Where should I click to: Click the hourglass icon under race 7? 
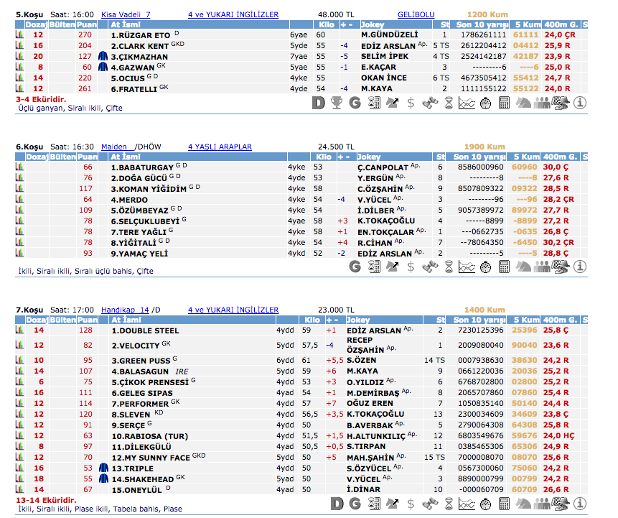449,504
